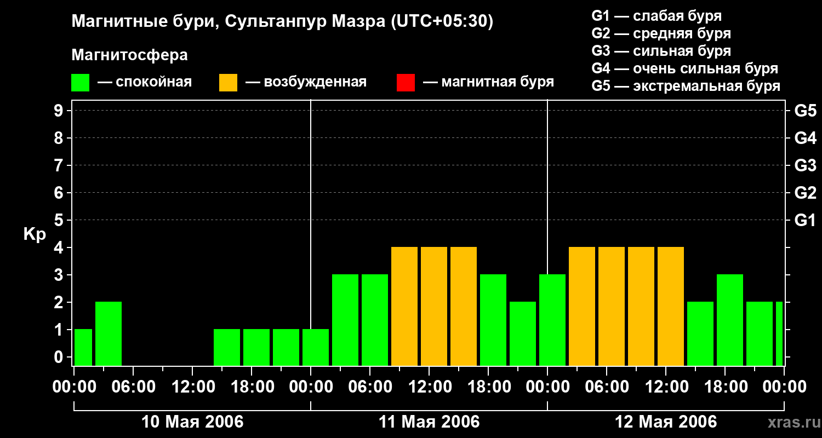Click the green 'спокойная' legend swatch
The image size is (822, 438).
pos(81,83)
